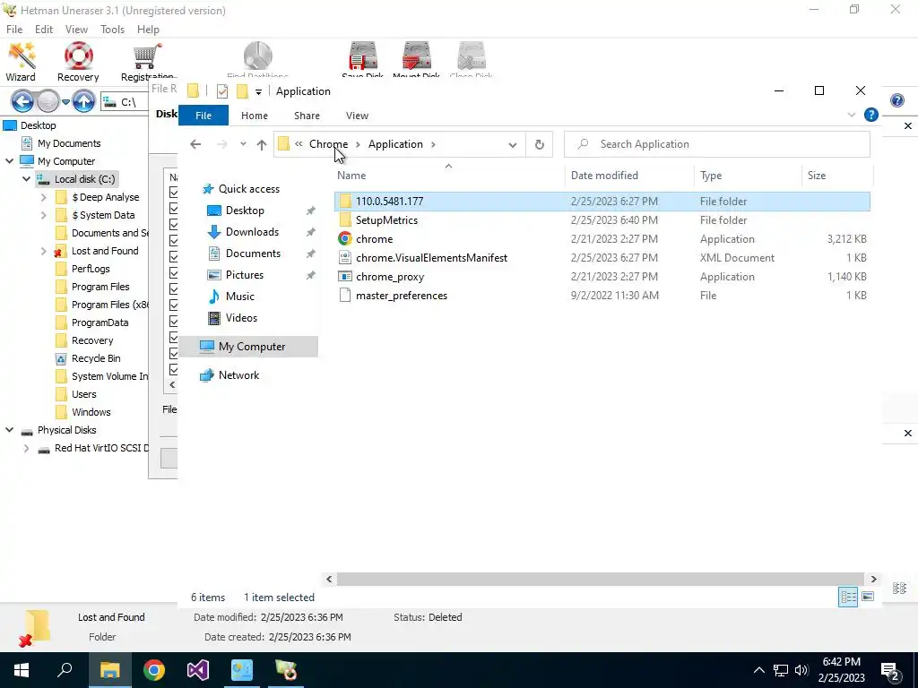
Task: Click the Explorer horizontal scrollbar
Action: pyautogui.click(x=600, y=580)
